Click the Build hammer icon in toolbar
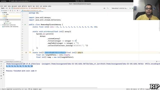 [x=108, y=8]
